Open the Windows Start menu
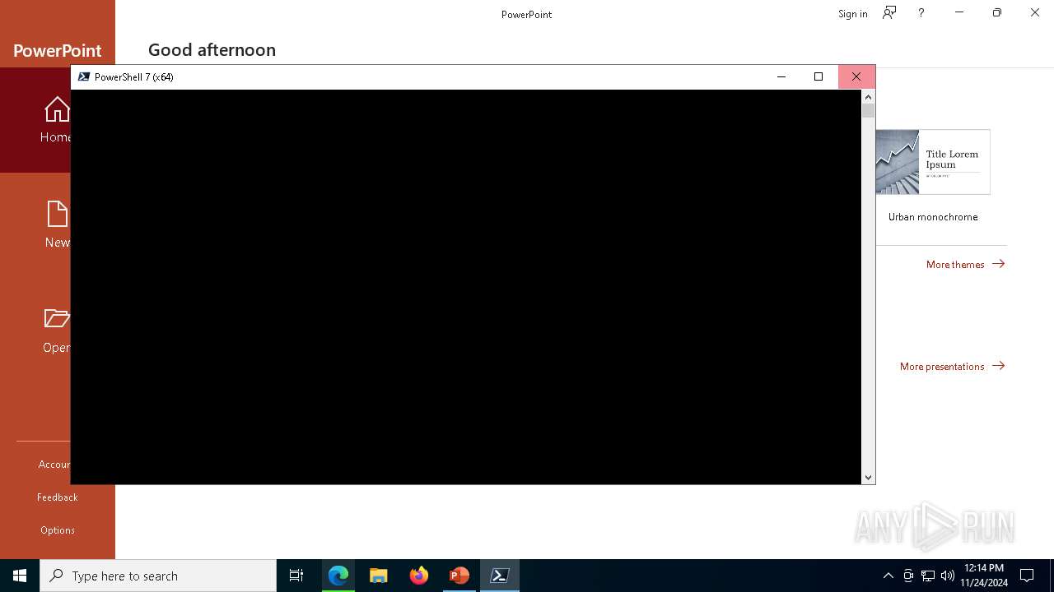1054x592 pixels. pos(20,576)
